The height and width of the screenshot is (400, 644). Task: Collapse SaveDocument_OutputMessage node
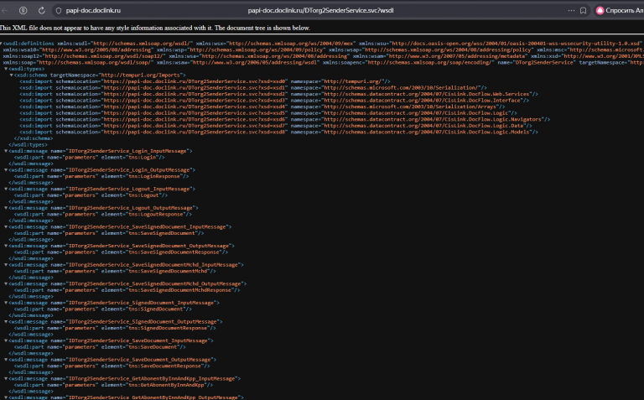[x=6, y=360]
